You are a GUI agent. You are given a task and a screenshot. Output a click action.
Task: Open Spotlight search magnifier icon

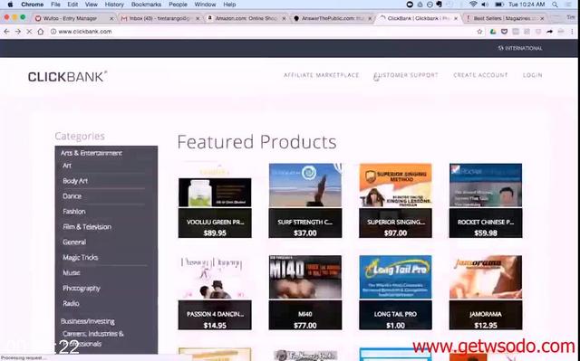point(555,5)
